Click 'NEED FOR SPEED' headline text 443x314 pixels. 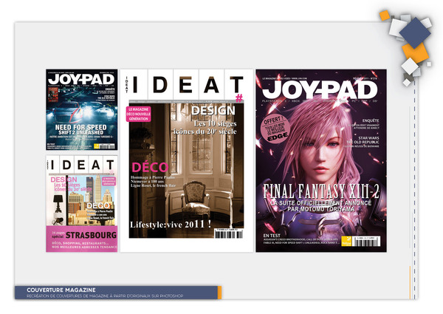(x=80, y=128)
